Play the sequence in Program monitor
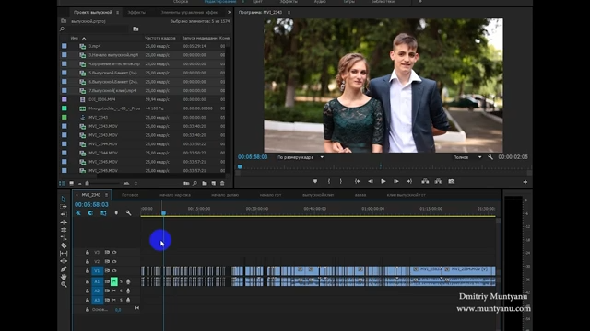Screen dimensions: 590x331 (383, 181)
